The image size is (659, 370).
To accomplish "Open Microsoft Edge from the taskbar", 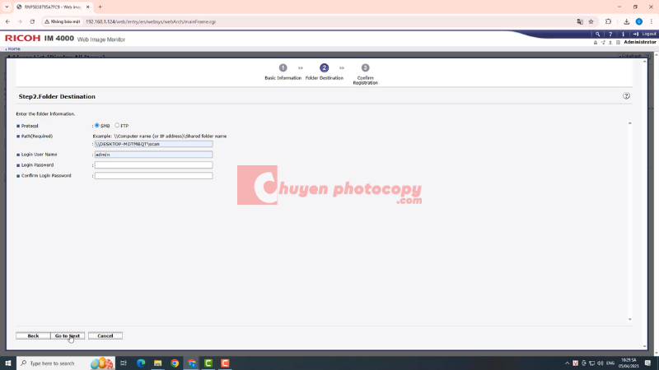I will [141, 363].
